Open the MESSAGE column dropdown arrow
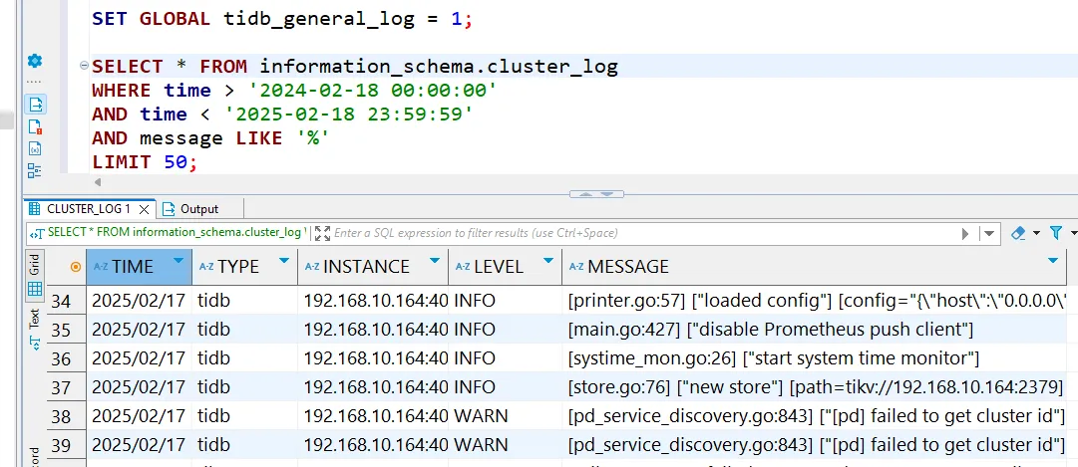1078x467 pixels. 1053,262
